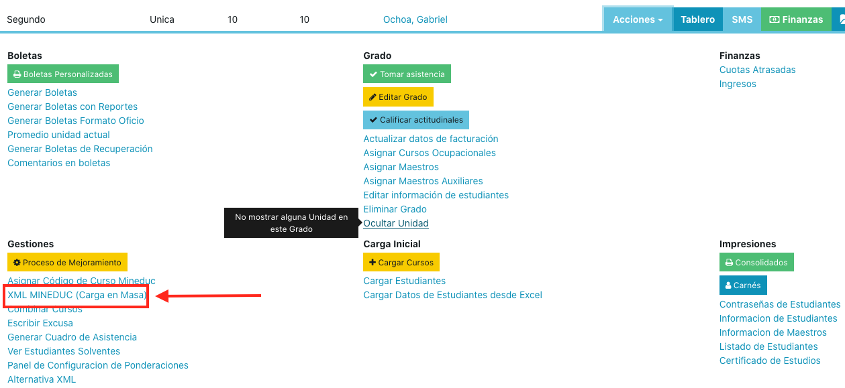Open Listado de Estudiantes link
This screenshot has width=845, height=388.
768,346
